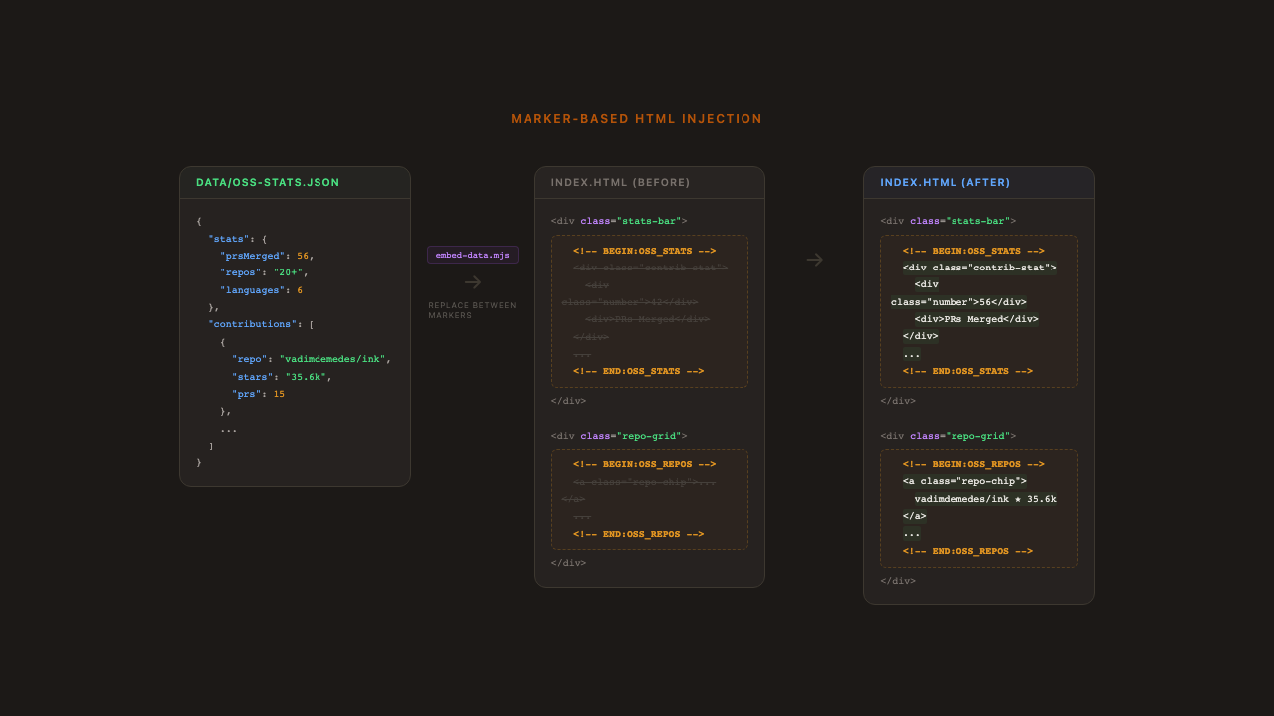1274x716 pixels.
Task: Select the INDEX.HTML (AFTER) panel header
Action: pos(945,183)
